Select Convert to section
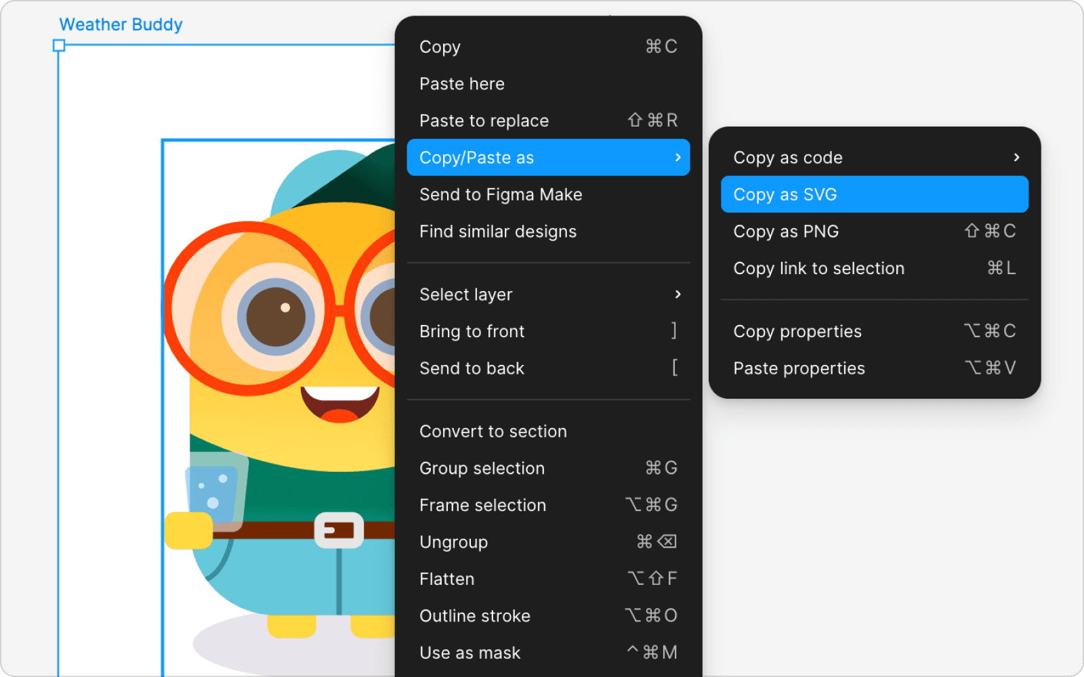This screenshot has height=677, width=1084. (x=548, y=431)
